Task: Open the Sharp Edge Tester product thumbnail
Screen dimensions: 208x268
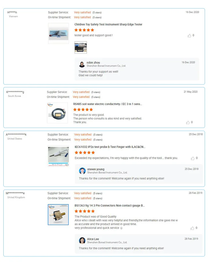Action: tap(58, 33)
